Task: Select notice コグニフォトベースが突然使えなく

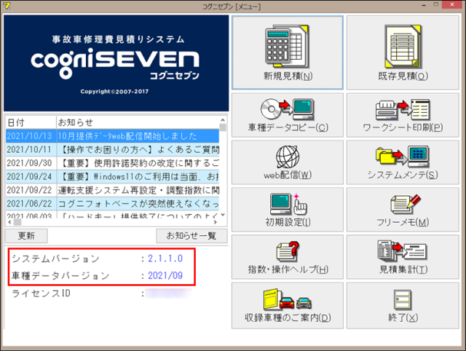Action: point(112,204)
